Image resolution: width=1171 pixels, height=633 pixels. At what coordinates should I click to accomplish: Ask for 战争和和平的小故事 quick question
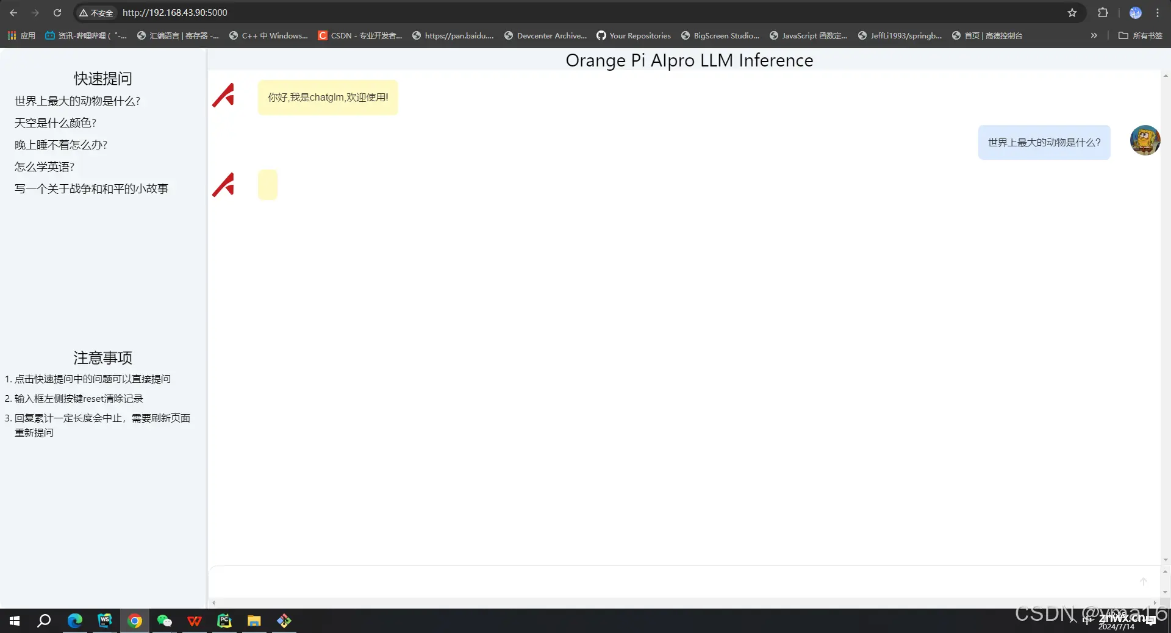[x=91, y=189]
